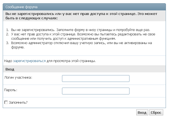Click the word Надо before the link
170x120 pixels.
pyautogui.click(x=8, y=61)
